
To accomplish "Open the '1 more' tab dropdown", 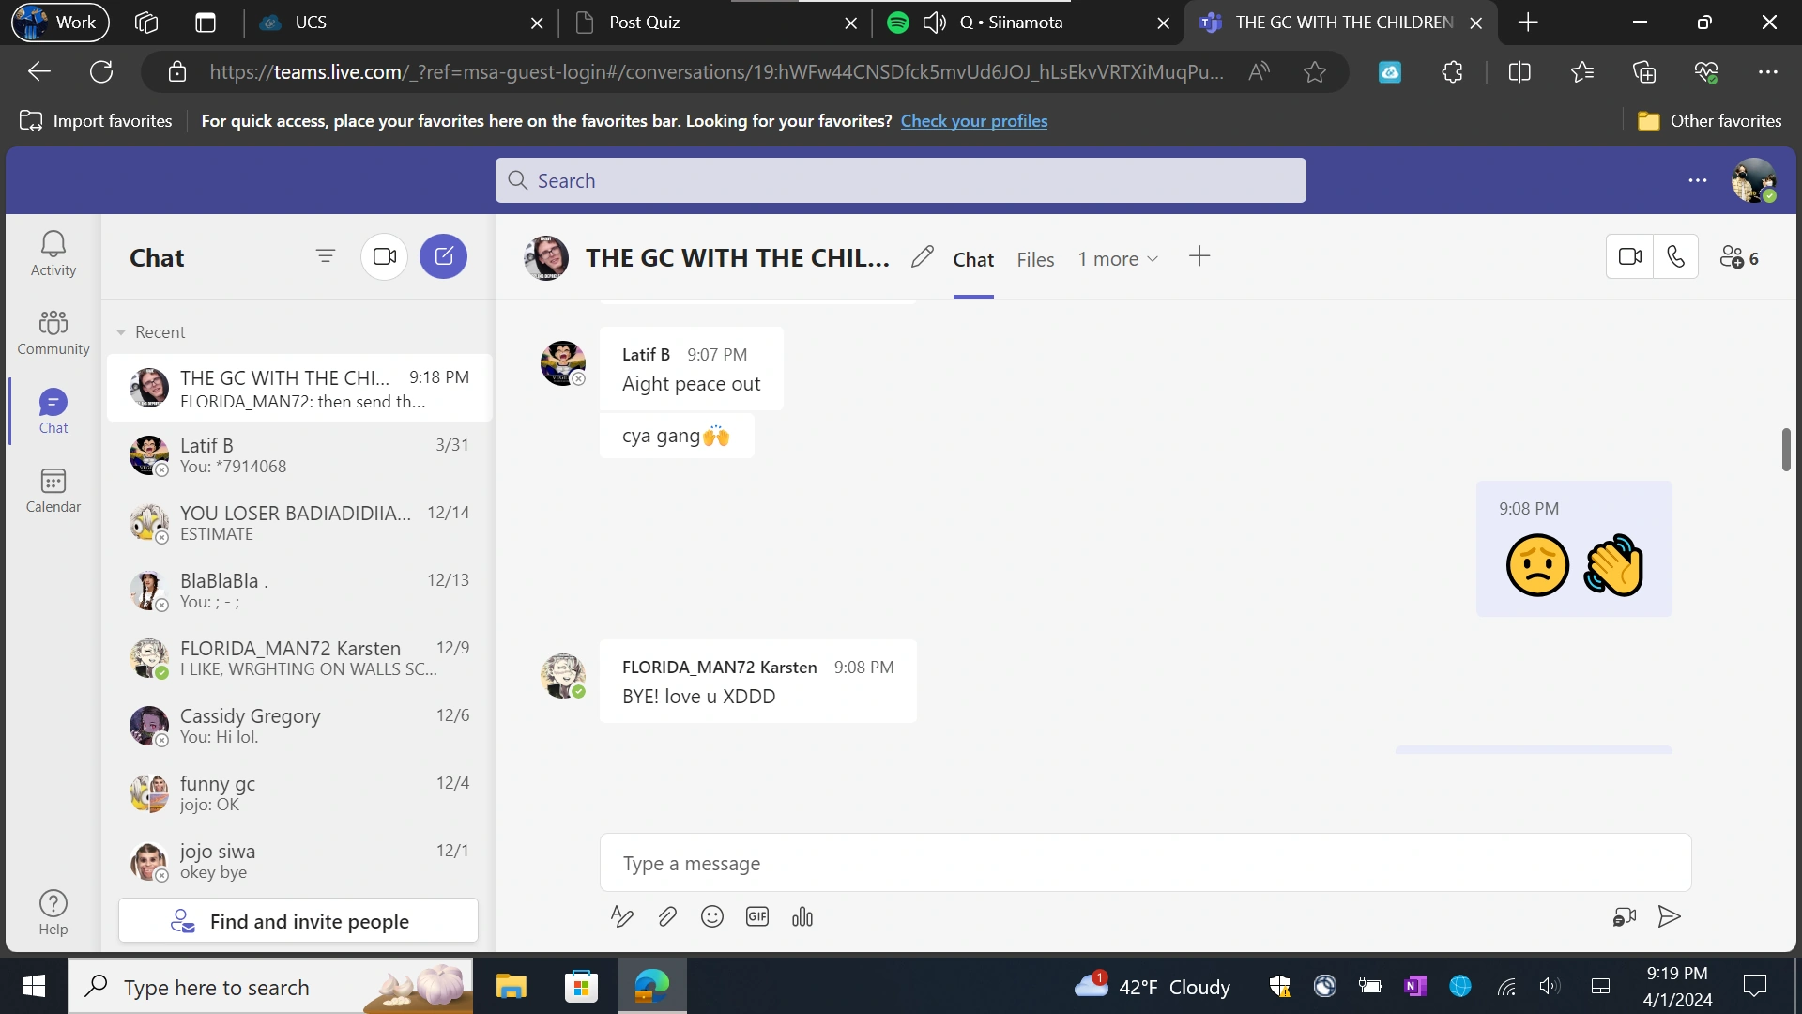I will click(x=1118, y=259).
